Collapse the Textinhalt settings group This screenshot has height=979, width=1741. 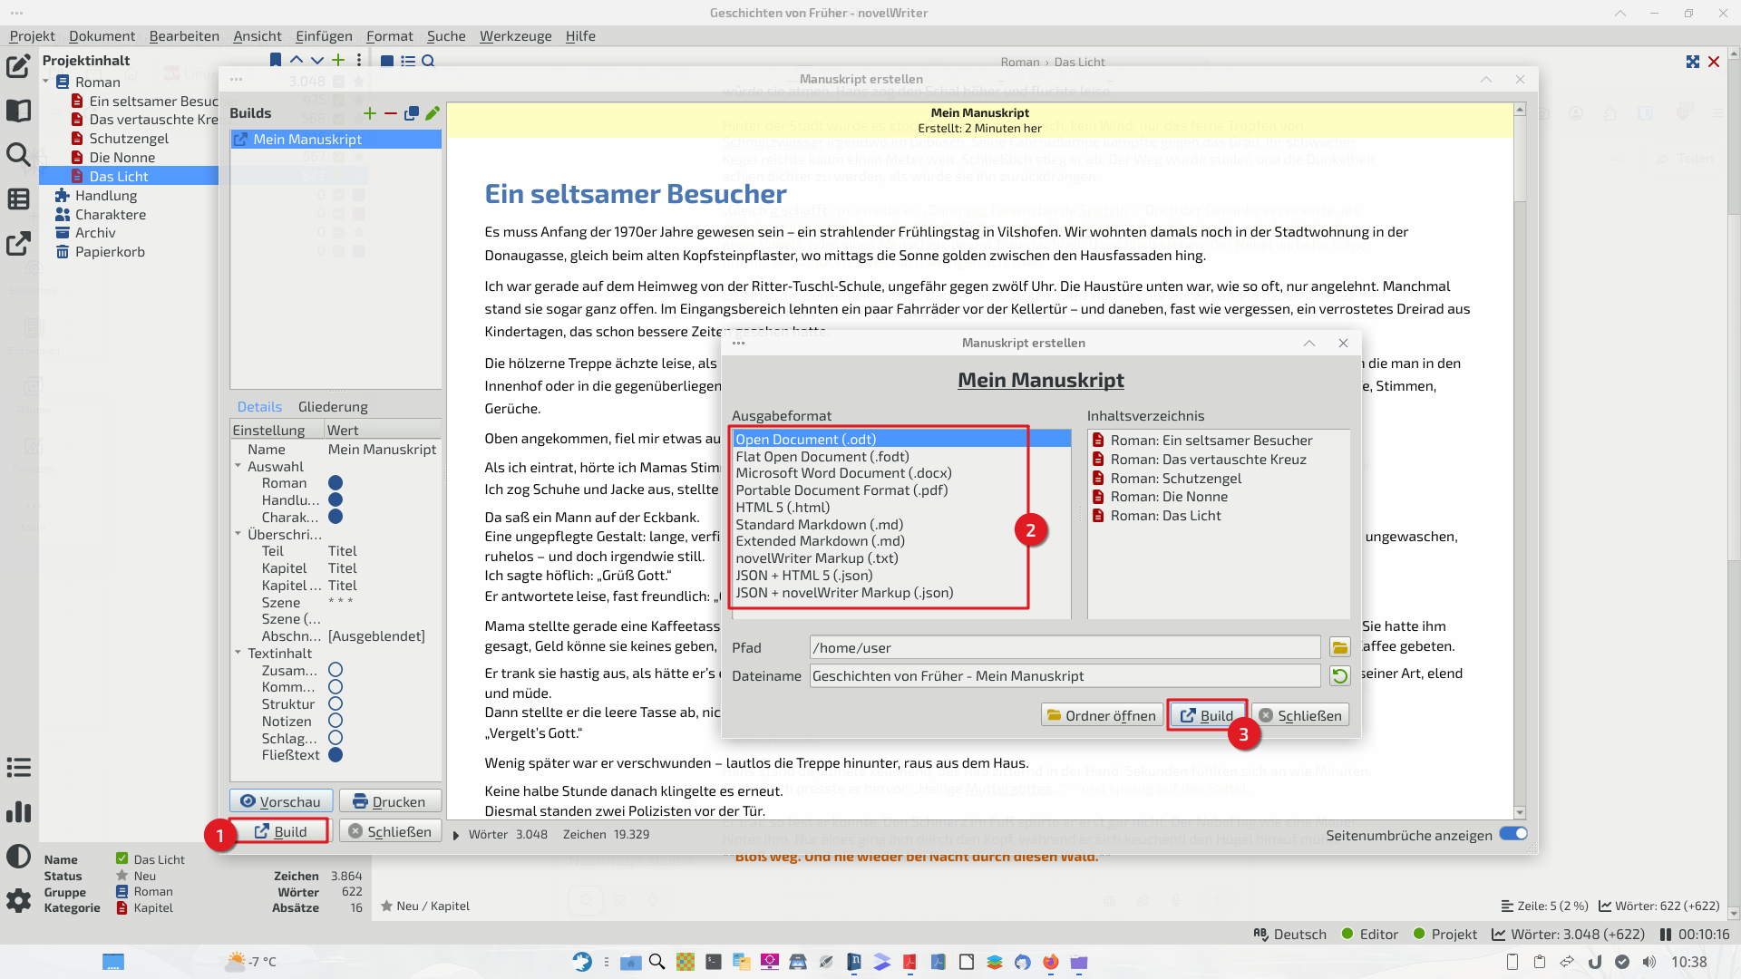point(238,653)
